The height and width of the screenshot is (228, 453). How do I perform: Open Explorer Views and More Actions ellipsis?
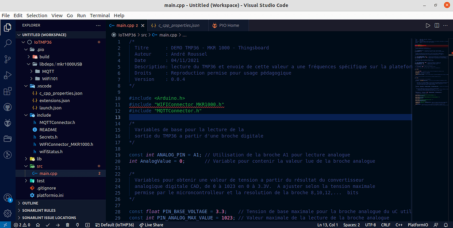tap(99, 25)
